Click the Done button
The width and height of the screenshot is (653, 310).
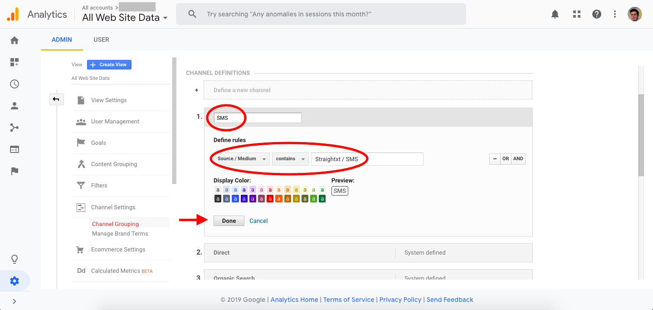pos(229,221)
